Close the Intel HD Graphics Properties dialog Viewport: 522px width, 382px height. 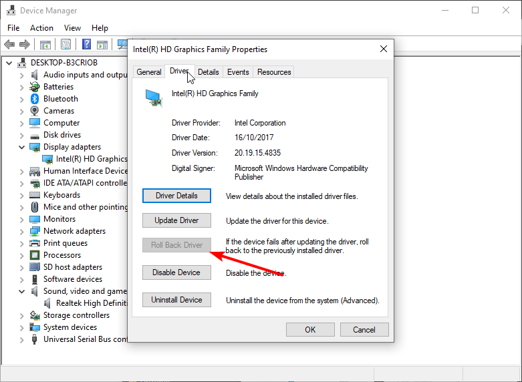[x=384, y=49]
